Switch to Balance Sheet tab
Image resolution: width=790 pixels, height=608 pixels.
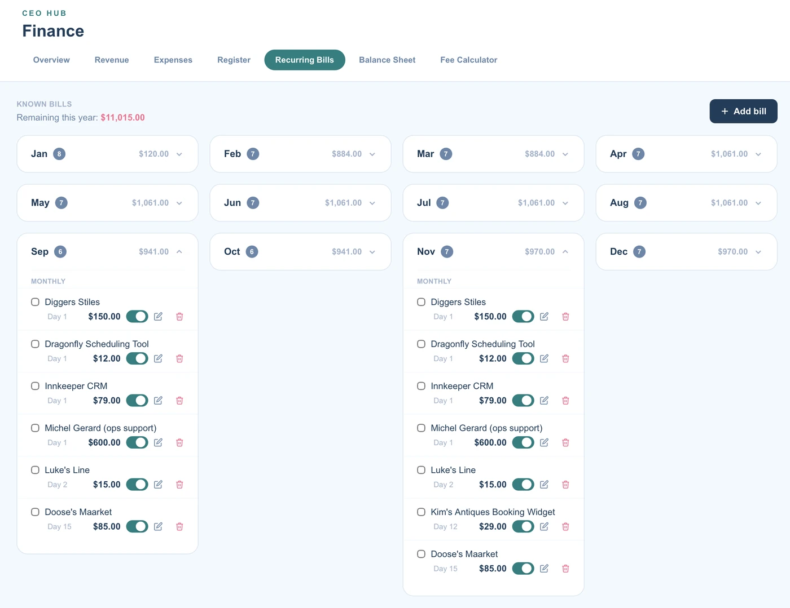click(x=387, y=60)
